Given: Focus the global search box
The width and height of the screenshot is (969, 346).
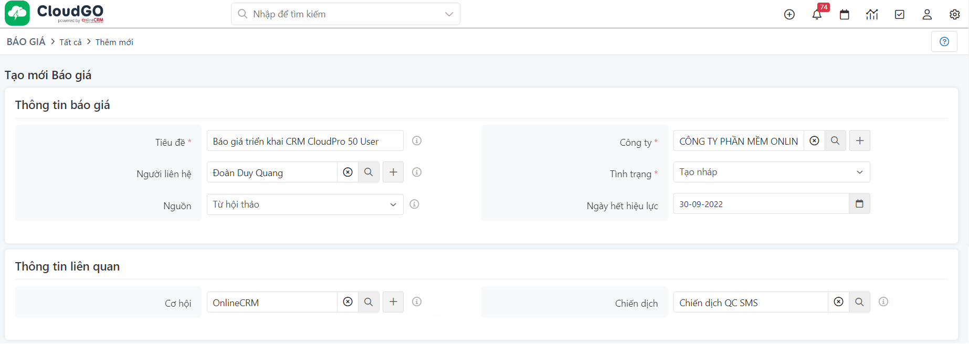Looking at the screenshot, I should (x=345, y=14).
